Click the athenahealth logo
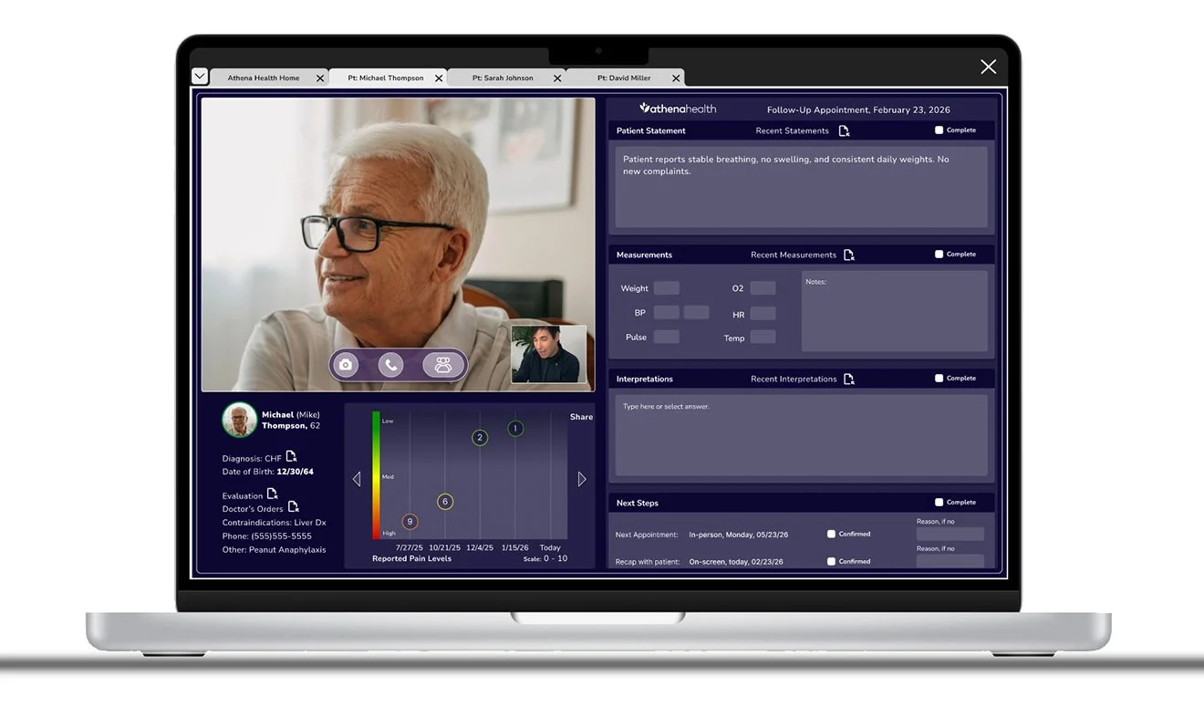Screen dimensions: 1204x707 (678, 109)
